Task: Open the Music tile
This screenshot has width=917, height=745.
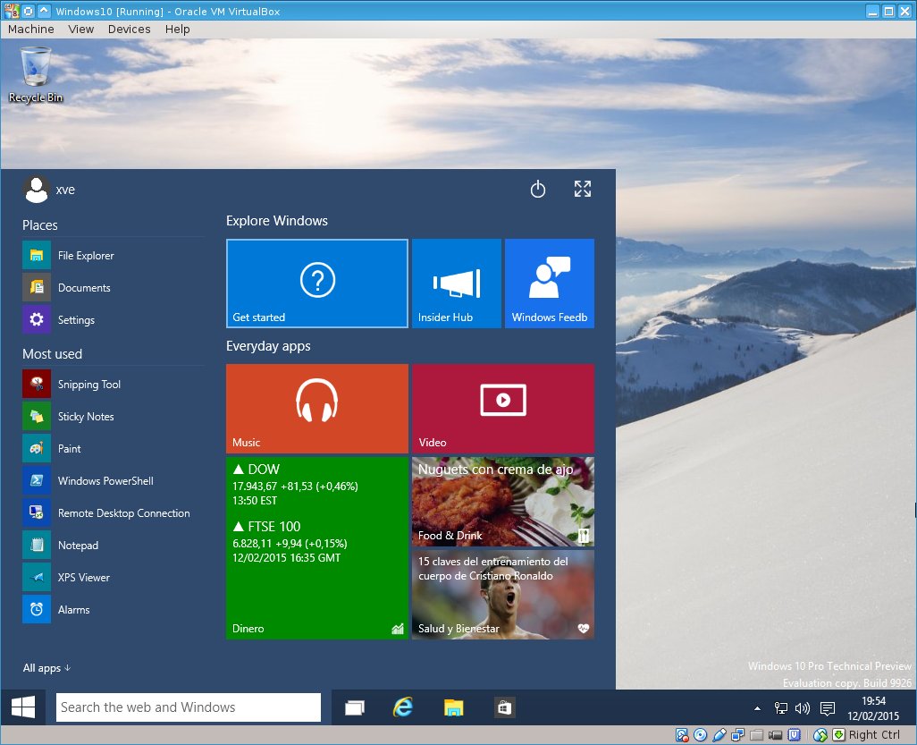Action: pos(317,409)
